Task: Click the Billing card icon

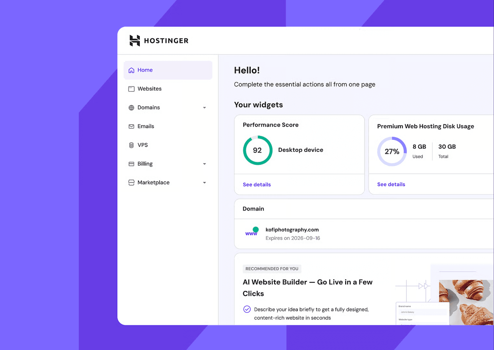Action: point(131,164)
